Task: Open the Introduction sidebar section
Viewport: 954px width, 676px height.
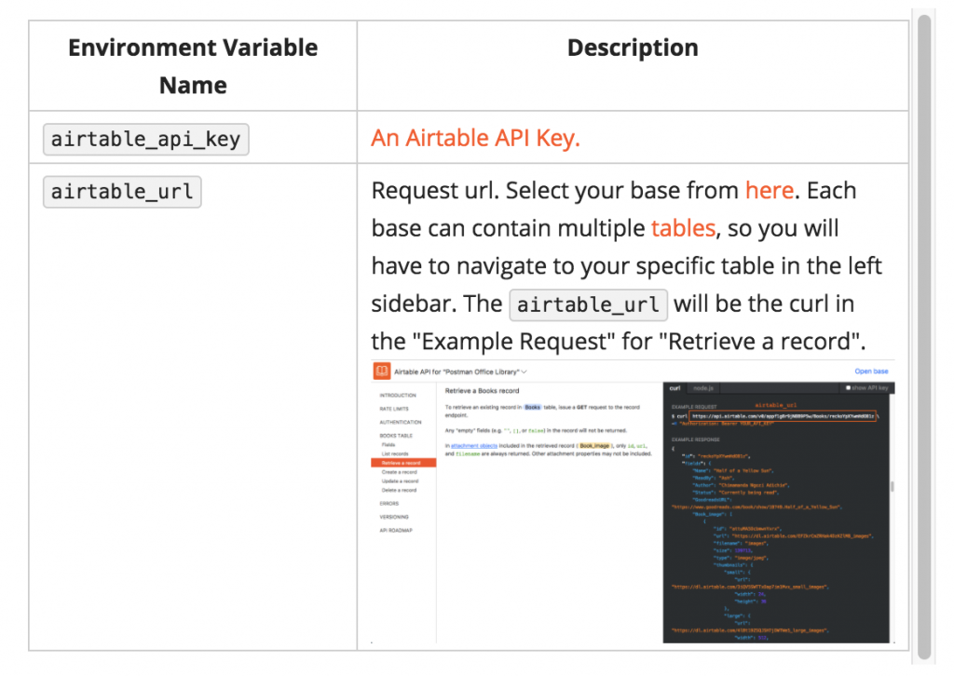Action: coord(398,395)
